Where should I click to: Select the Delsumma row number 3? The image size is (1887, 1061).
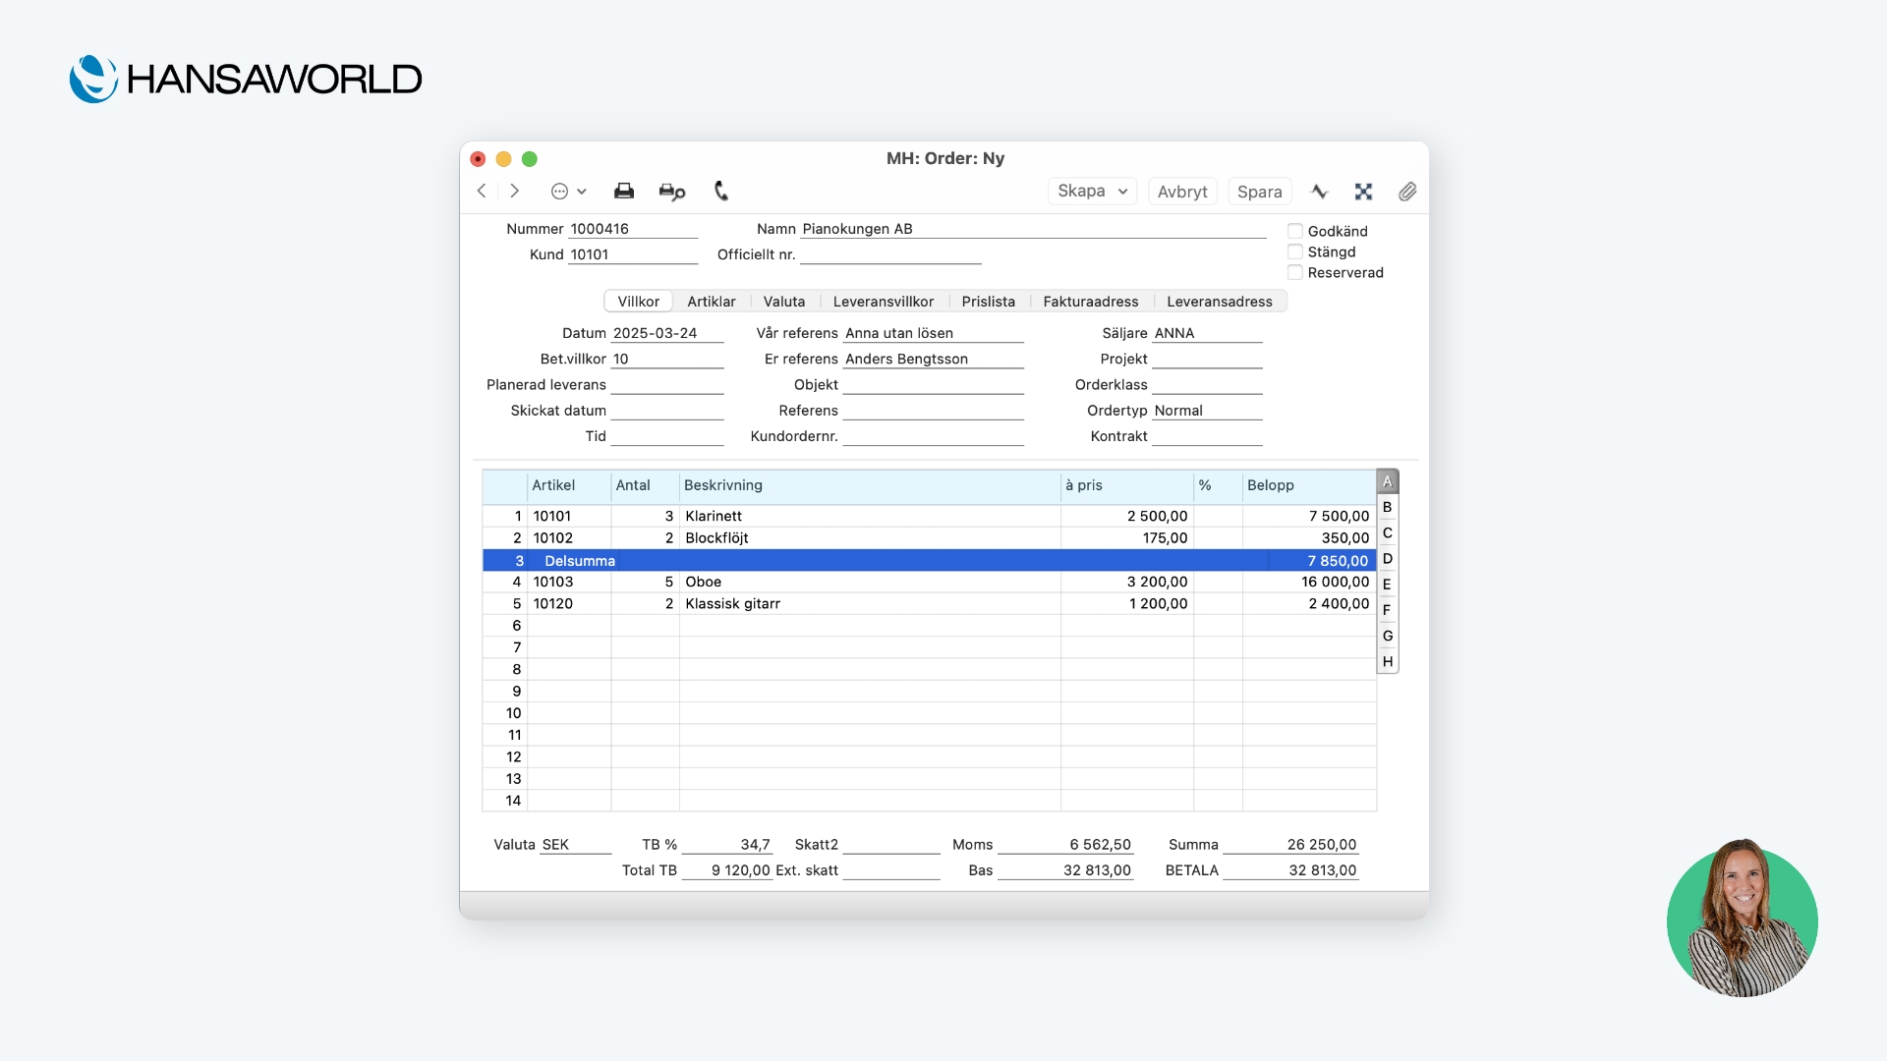[519, 561]
